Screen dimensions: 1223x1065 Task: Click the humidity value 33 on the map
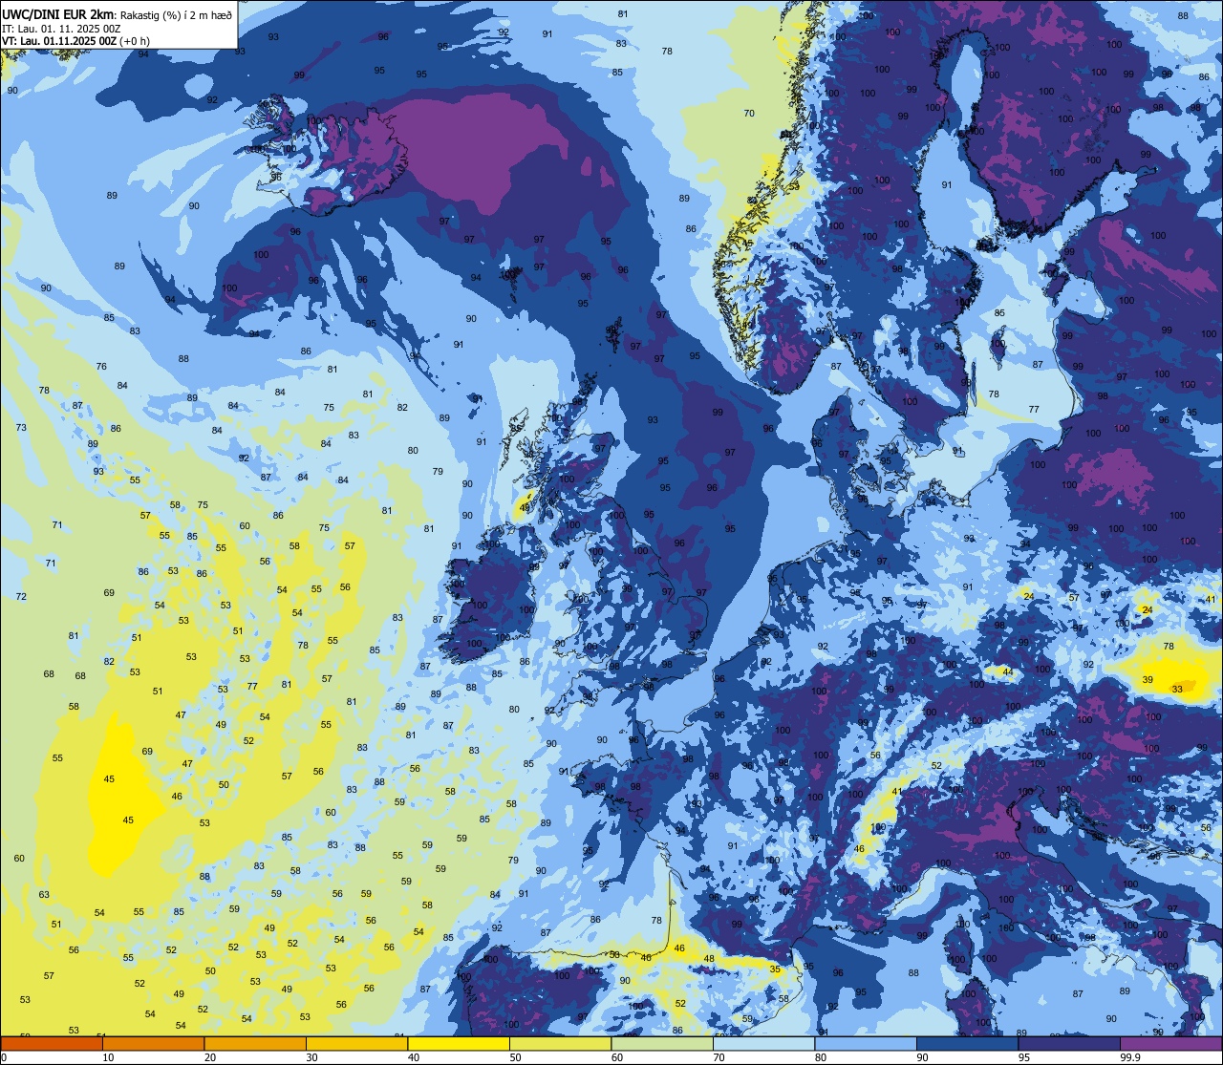click(1177, 689)
